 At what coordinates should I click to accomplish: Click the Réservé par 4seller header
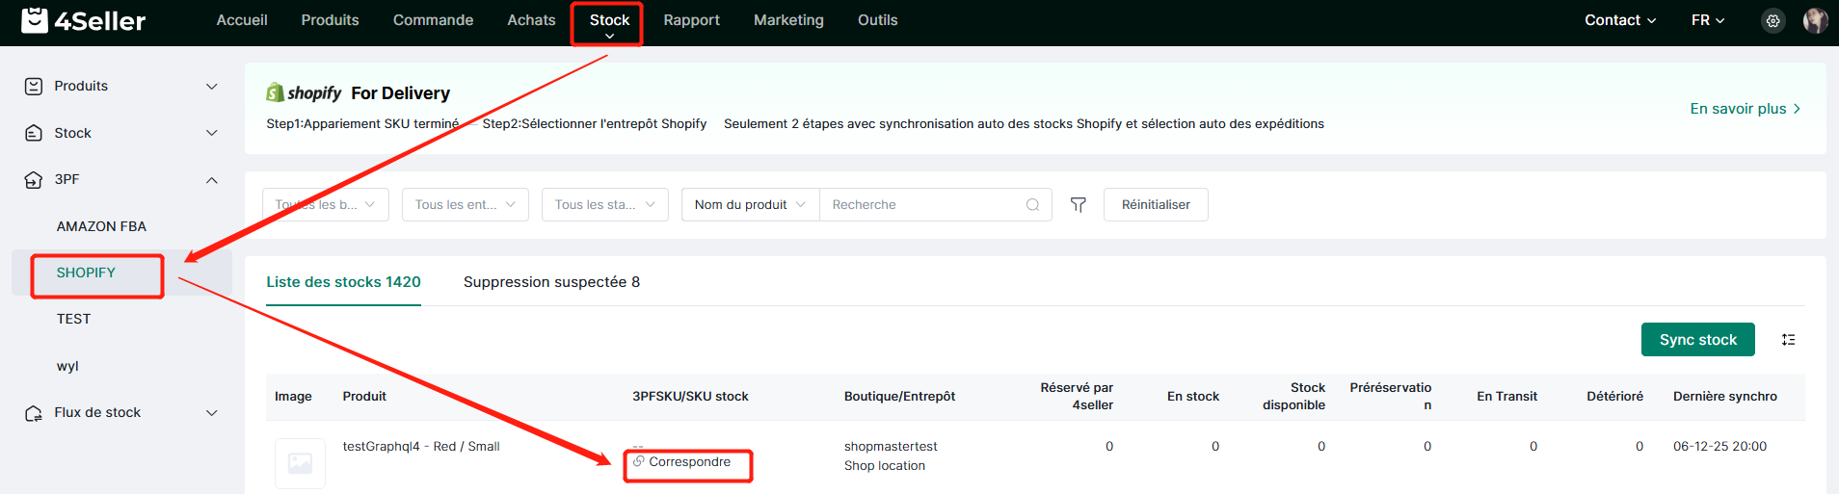tap(1077, 396)
